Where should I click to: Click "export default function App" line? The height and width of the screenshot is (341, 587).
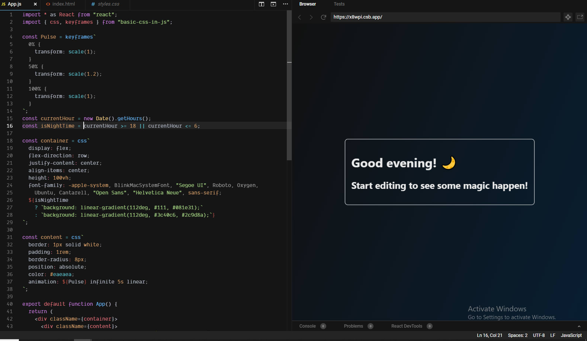(70, 304)
